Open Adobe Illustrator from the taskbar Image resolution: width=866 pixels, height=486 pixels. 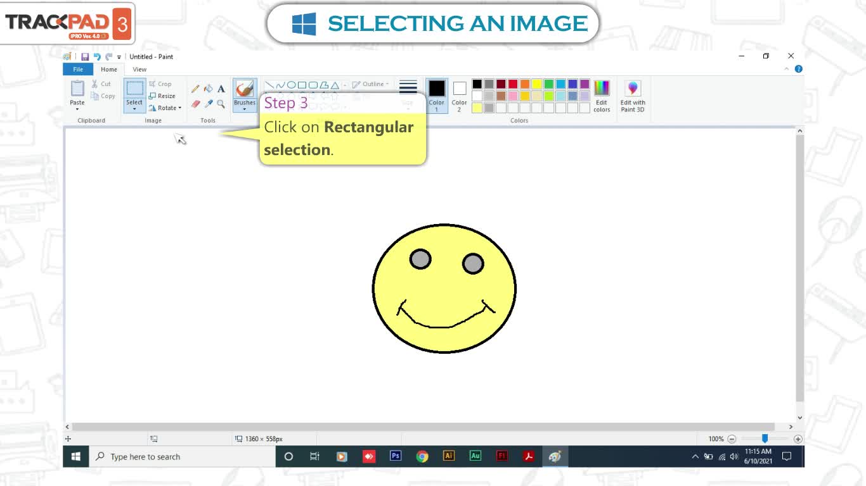[449, 456]
